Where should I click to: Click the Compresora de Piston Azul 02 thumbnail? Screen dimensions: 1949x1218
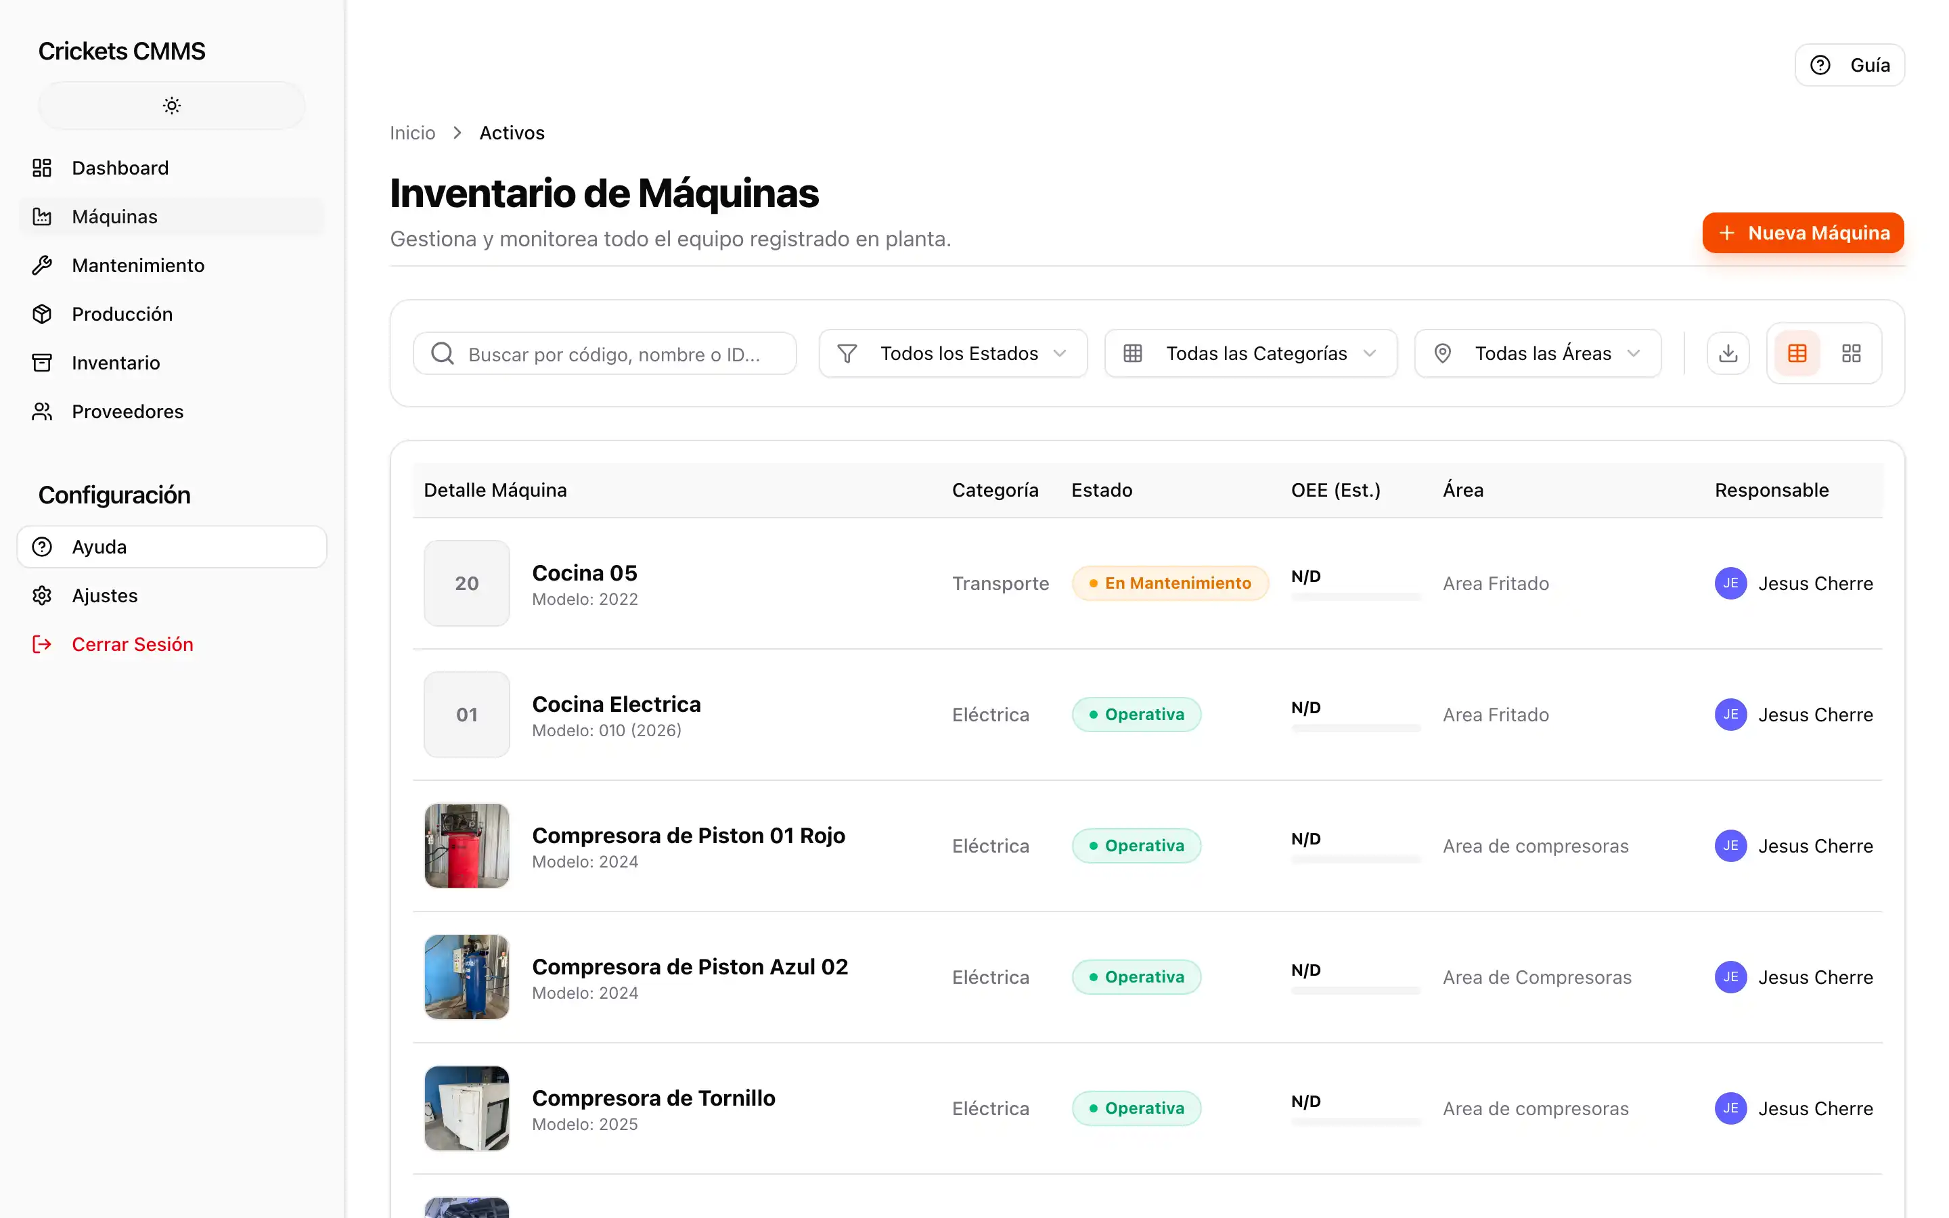point(466,977)
